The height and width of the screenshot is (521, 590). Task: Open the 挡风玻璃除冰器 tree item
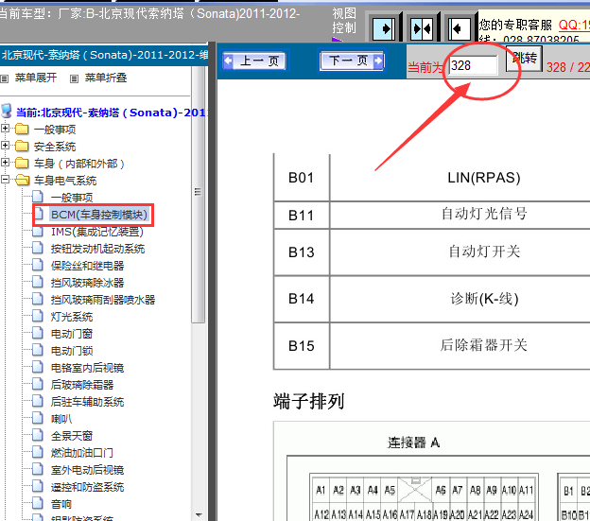(87, 283)
